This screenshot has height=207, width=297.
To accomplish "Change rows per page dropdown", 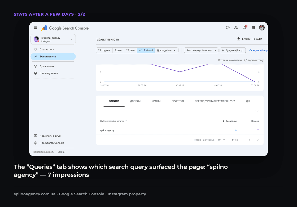I will 221,140.
